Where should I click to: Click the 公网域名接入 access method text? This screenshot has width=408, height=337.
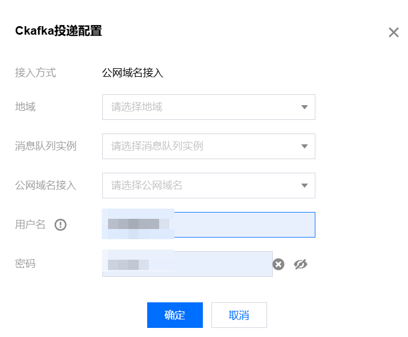pyautogui.click(x=132, y=73)
